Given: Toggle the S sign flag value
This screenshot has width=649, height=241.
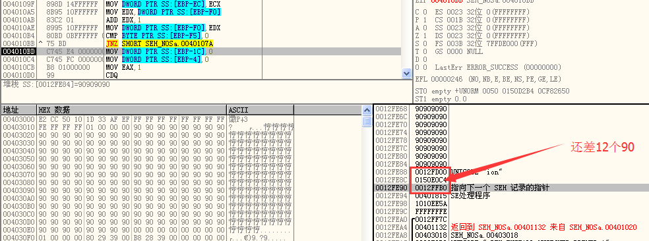Looking at the screenshot, I should [425, 43].
